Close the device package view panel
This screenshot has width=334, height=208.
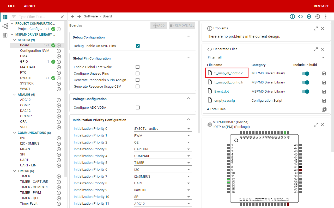[323, 125]
